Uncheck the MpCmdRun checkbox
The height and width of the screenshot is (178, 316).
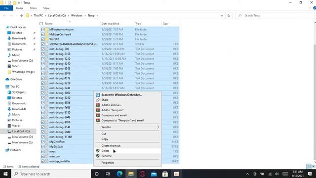[x=43, y=142]
